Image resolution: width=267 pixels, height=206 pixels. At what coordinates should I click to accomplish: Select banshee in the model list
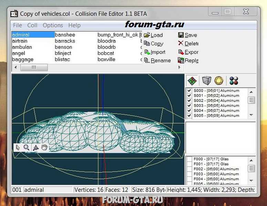click(65, 35)
